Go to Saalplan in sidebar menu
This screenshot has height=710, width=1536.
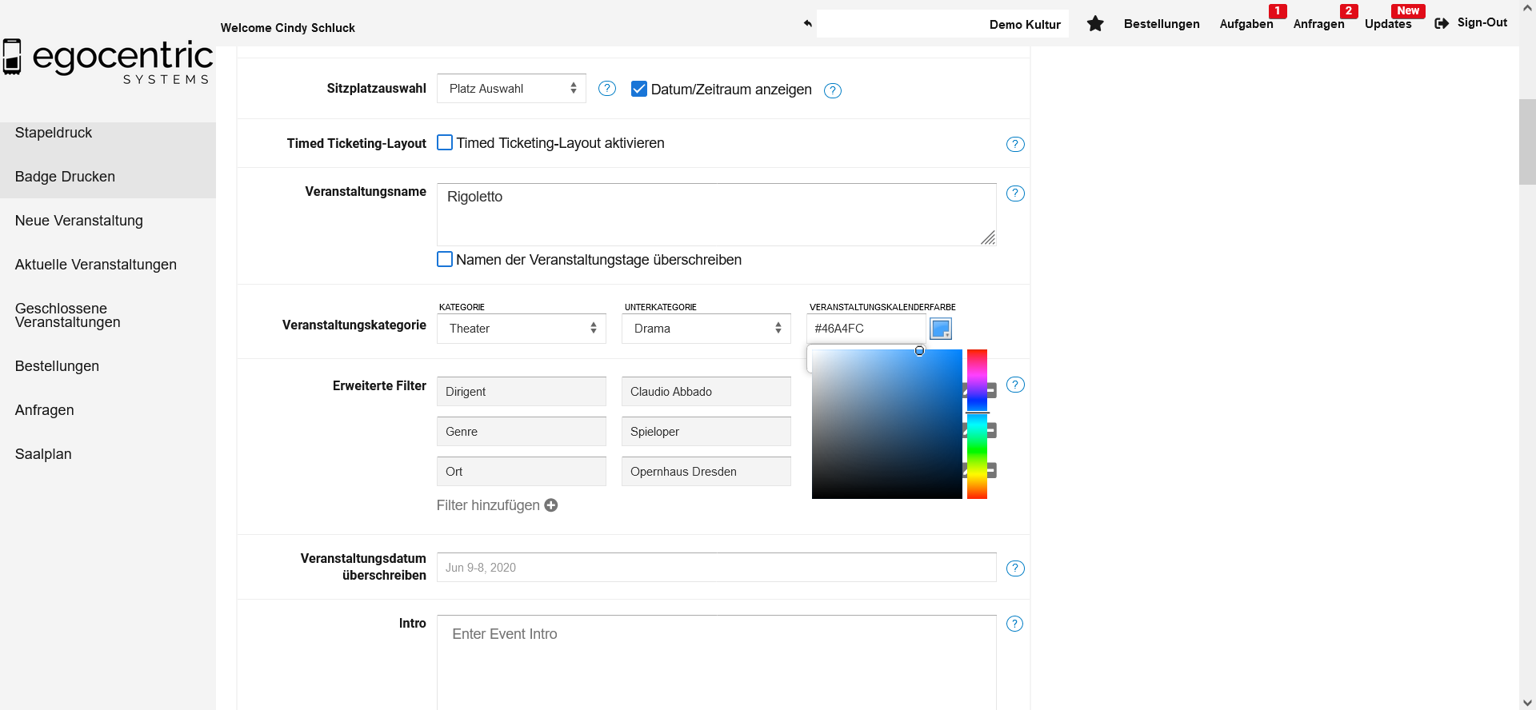[43, 454]
